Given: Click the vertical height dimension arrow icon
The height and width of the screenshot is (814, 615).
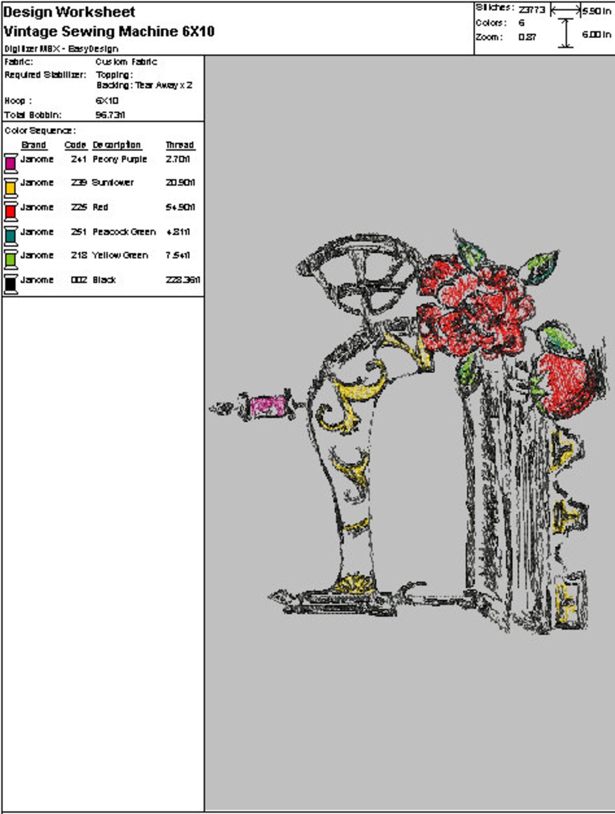Looking at the screenshot, I should coord(566,32).
